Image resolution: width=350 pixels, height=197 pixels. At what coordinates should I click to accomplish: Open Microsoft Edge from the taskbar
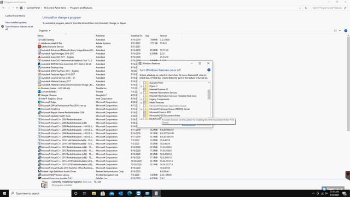click(130, 193)
